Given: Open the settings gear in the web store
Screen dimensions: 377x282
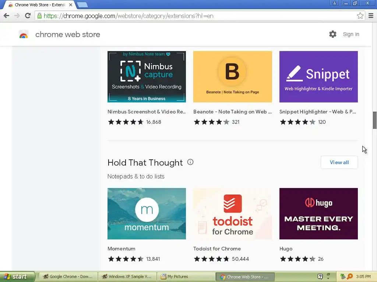Looking at the screenshot, I should pos(333,34).
